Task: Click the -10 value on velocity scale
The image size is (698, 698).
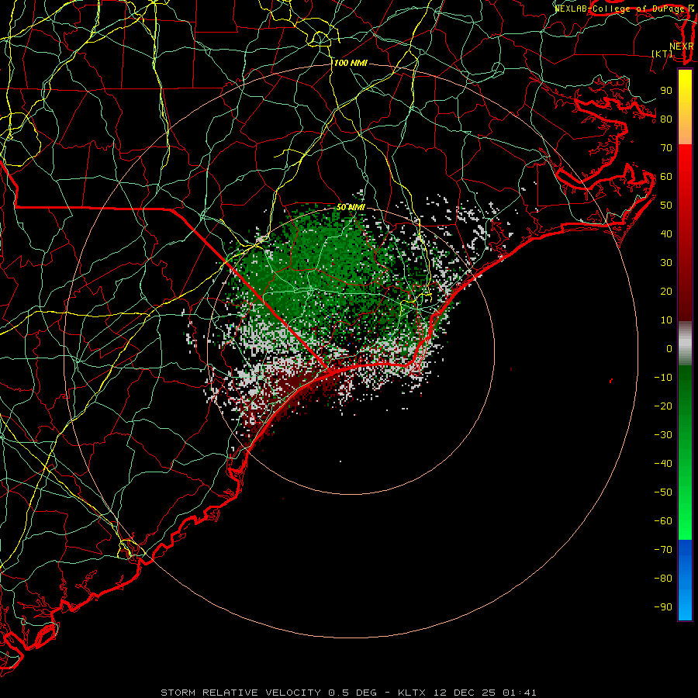Action: pyautogui.click(x=663, y=378)
